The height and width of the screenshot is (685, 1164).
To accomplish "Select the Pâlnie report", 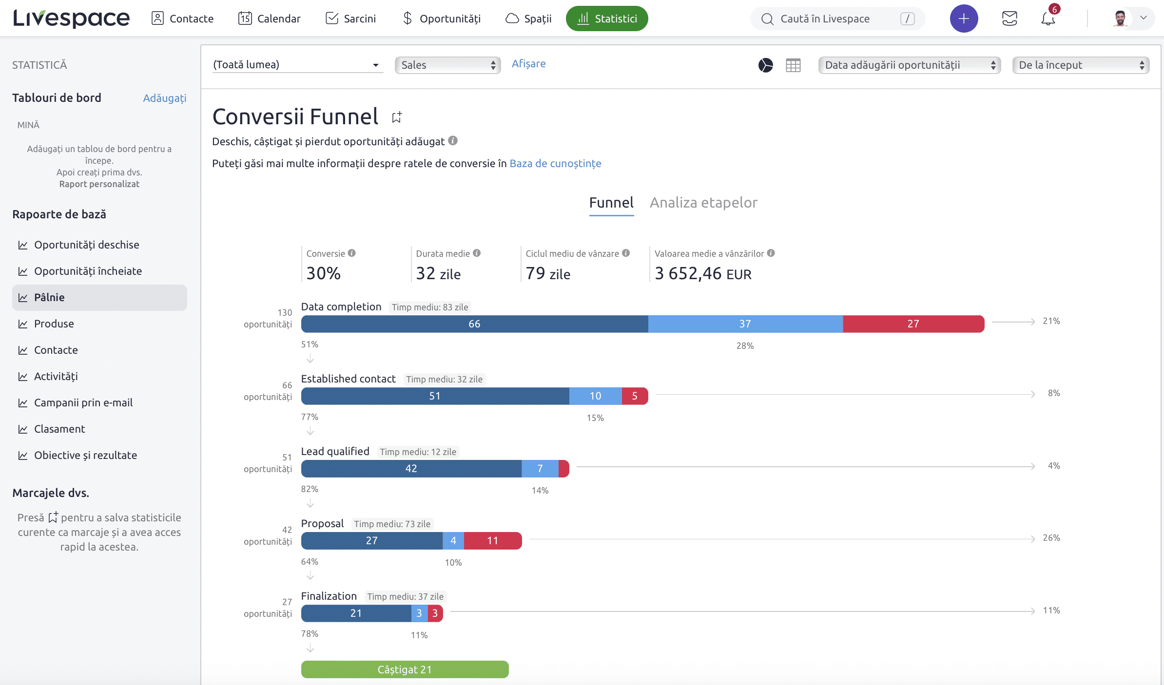I will [x=99, y=297].
